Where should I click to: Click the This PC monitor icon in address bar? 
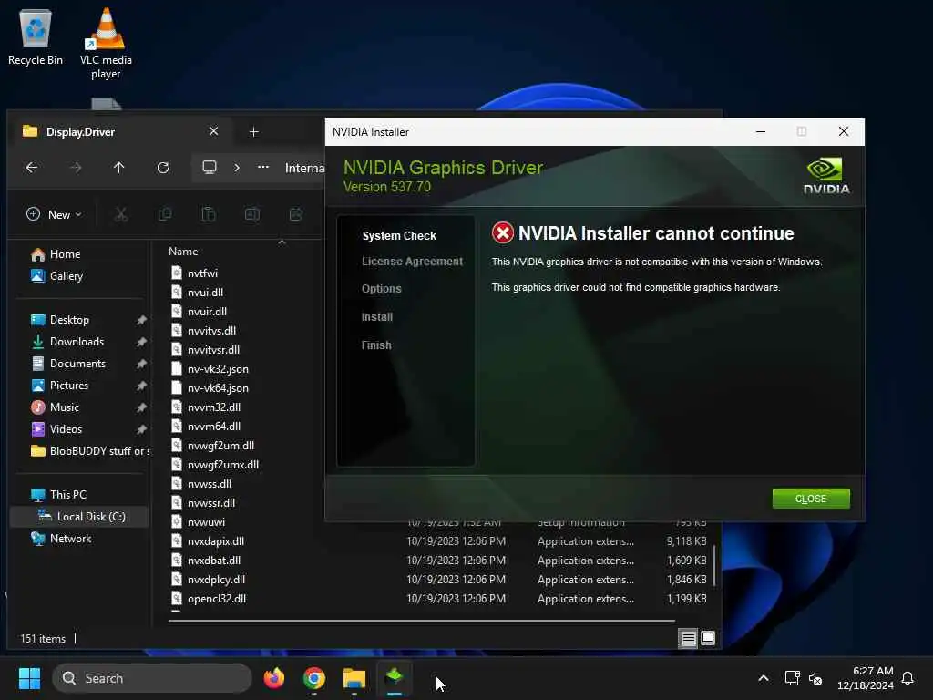click(210, 168)
